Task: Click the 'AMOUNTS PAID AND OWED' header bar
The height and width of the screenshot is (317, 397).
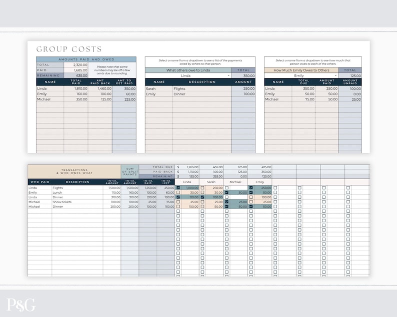Action: tap(86, 59)
